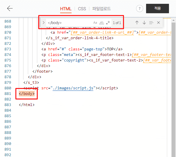This screenshot has width=176, height=157.
Task: Click the </html> tag on line 883
Action: (x=27, y=105)
